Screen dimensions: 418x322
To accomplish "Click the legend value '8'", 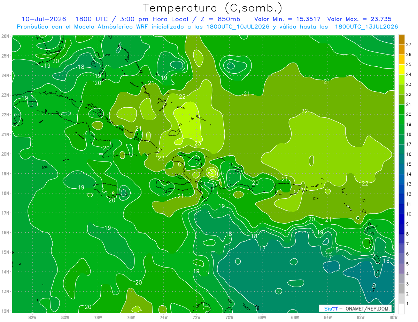I will [x=408, y=234].
